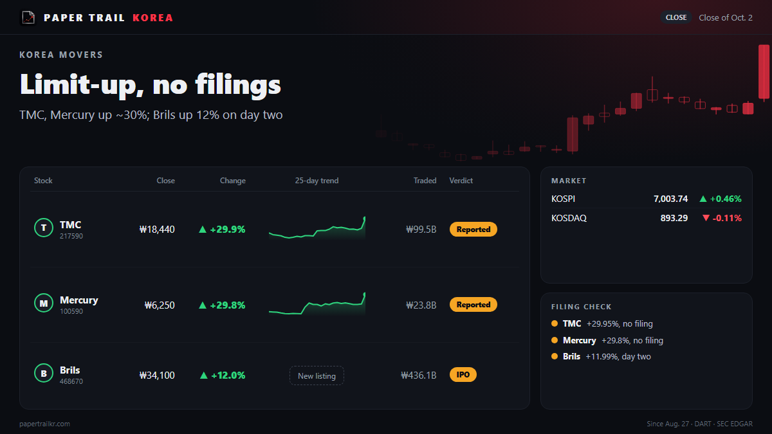The width and height of the screenshot is (772, 434).
Task: Click the Mercury stock name
Action: (79, 300)
